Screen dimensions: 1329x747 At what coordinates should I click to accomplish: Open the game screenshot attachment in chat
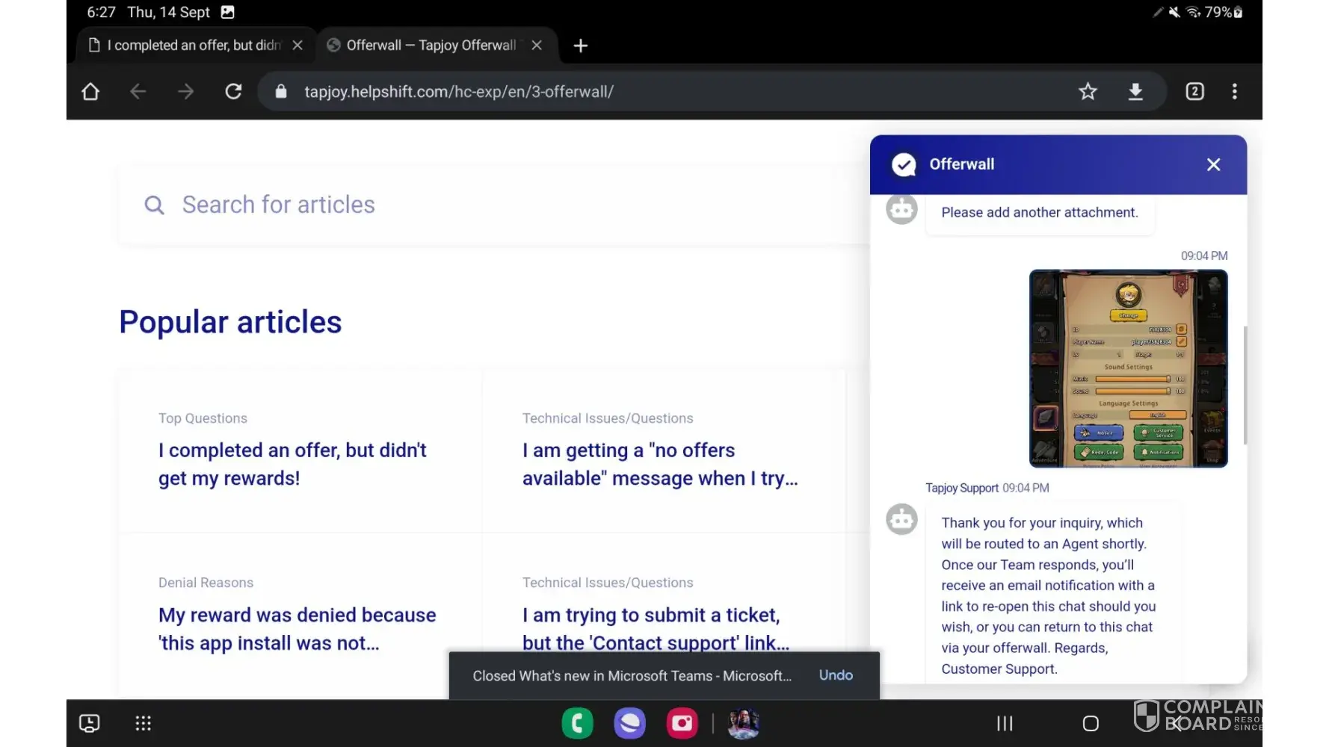click(x=1128, y=369)
